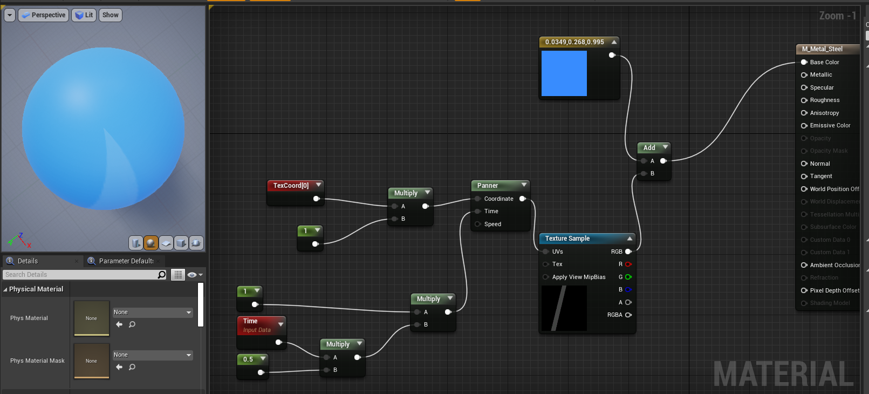Viewport: 869px width, 394px height.
Task: Browse to the Phys Material asset in the content browser
Action: 132,324
